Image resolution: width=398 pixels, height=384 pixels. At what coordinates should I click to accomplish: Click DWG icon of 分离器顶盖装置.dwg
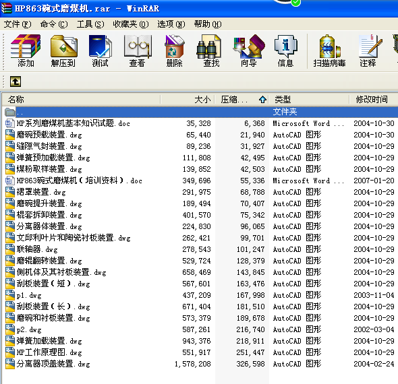coord(10,364)
